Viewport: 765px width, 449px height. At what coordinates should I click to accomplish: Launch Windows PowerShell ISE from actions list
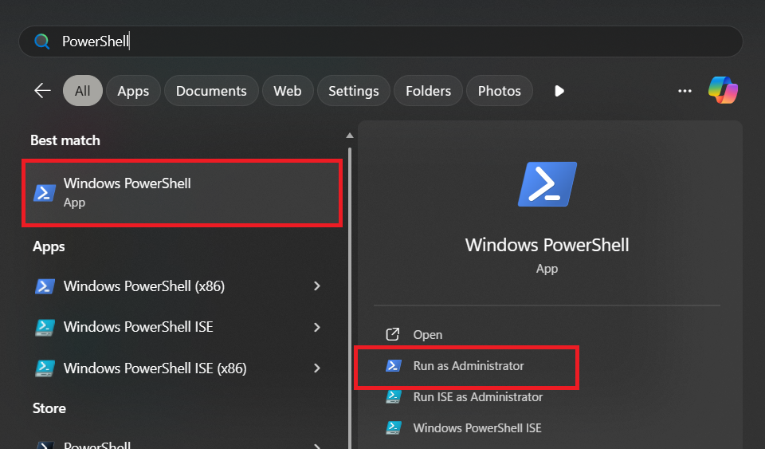pyautogui.click(x=477, y=428)
